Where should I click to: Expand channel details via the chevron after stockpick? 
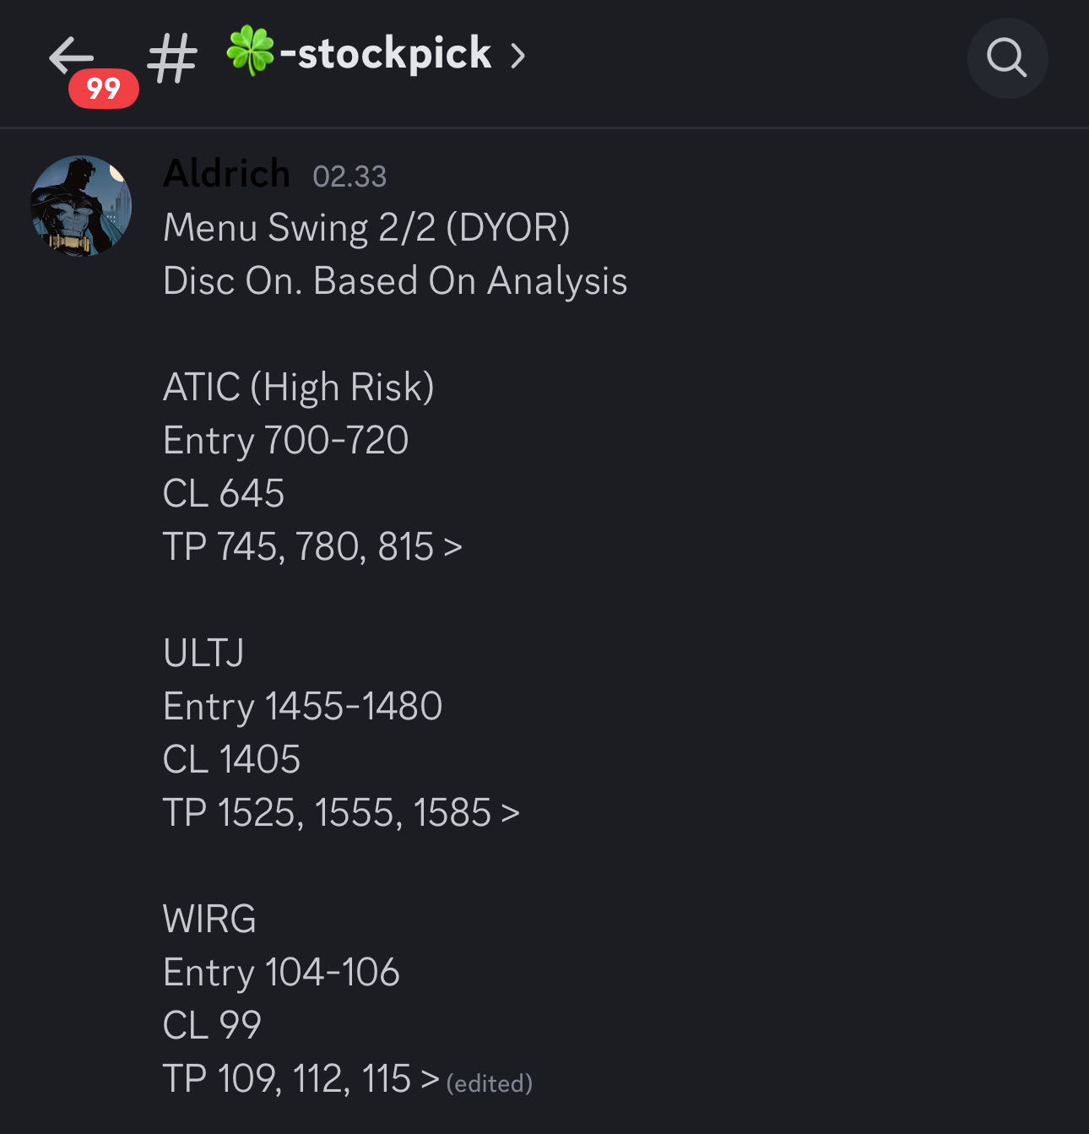click(517, 57)
